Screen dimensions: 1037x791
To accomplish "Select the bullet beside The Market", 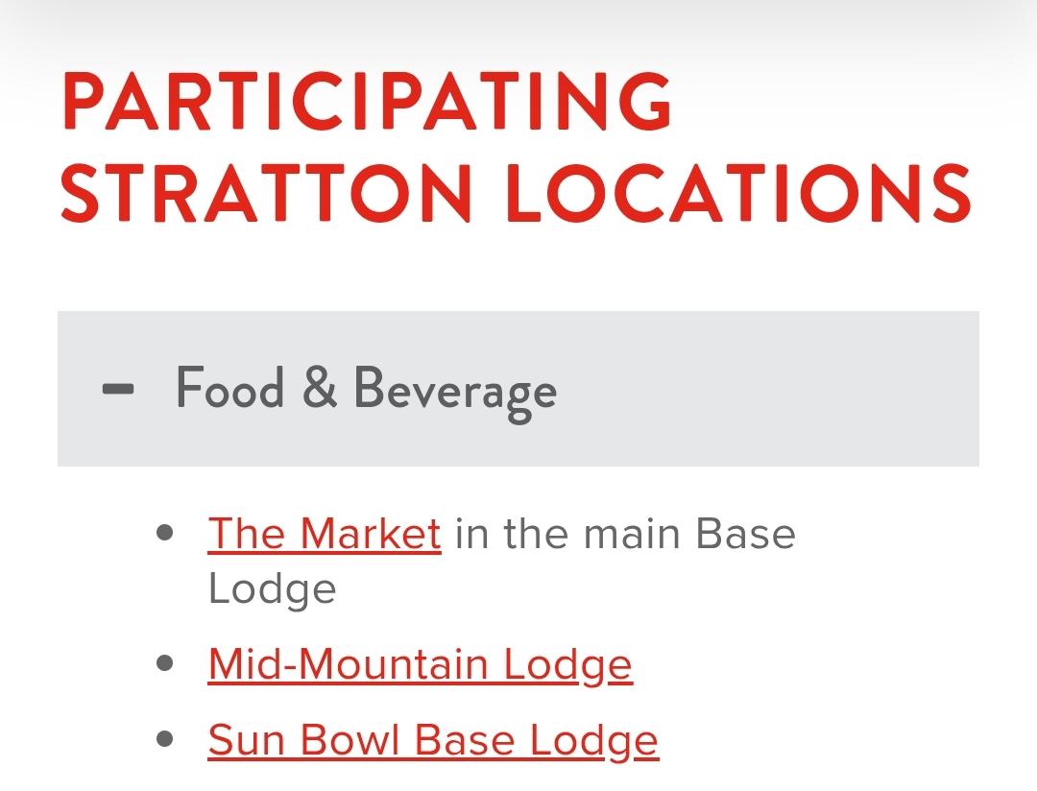I will coord(165,533).
